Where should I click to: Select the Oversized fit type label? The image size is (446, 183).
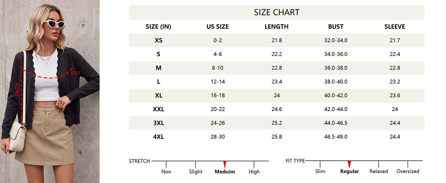[408, 171]
